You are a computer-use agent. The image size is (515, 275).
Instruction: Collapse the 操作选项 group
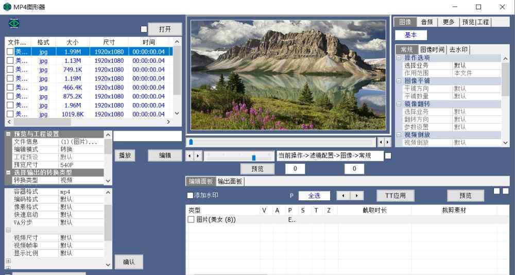click(399, 58)
